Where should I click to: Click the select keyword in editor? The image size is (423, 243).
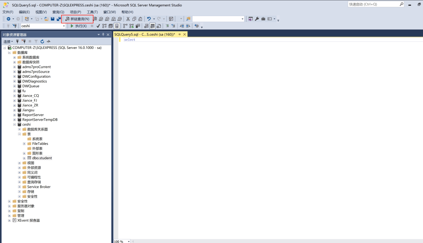(x=129, y=40)
